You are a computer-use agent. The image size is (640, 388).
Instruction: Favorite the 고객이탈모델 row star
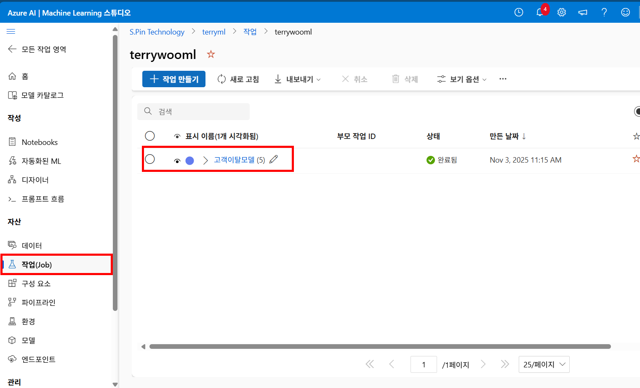[x=636, y=159]
